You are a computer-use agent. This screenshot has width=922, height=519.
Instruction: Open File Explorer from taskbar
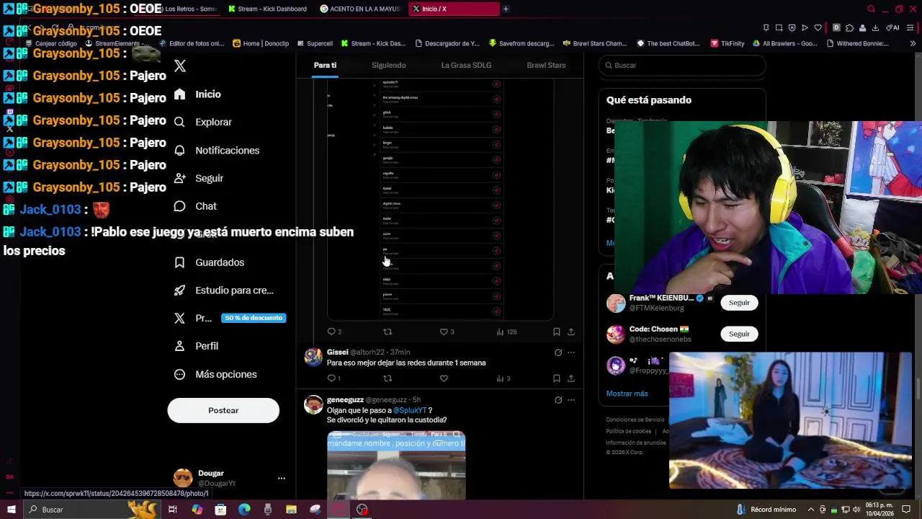pos(291,510)
